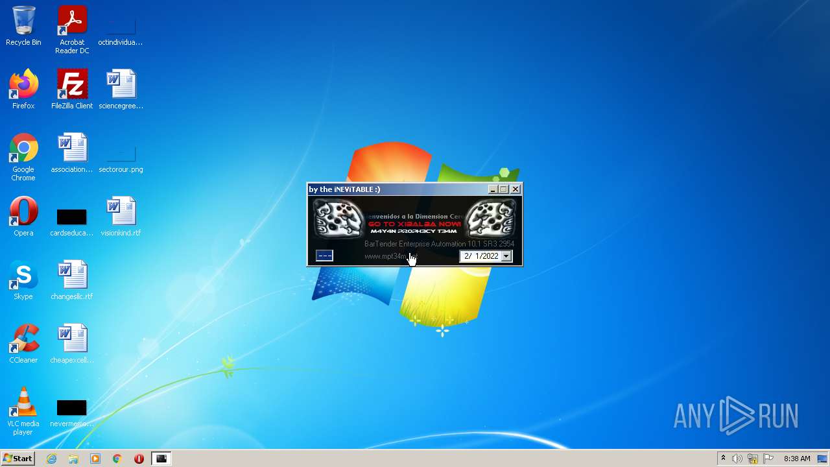
Task: Select the sciencegree... Word document
Action: pyautogui.click(x=121, y=90)
